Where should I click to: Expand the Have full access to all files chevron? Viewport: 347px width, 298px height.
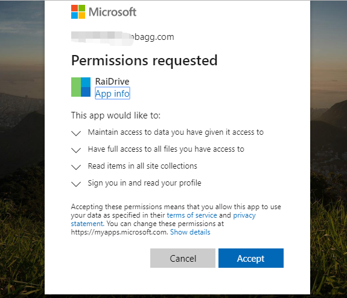[x=76, y=150]
